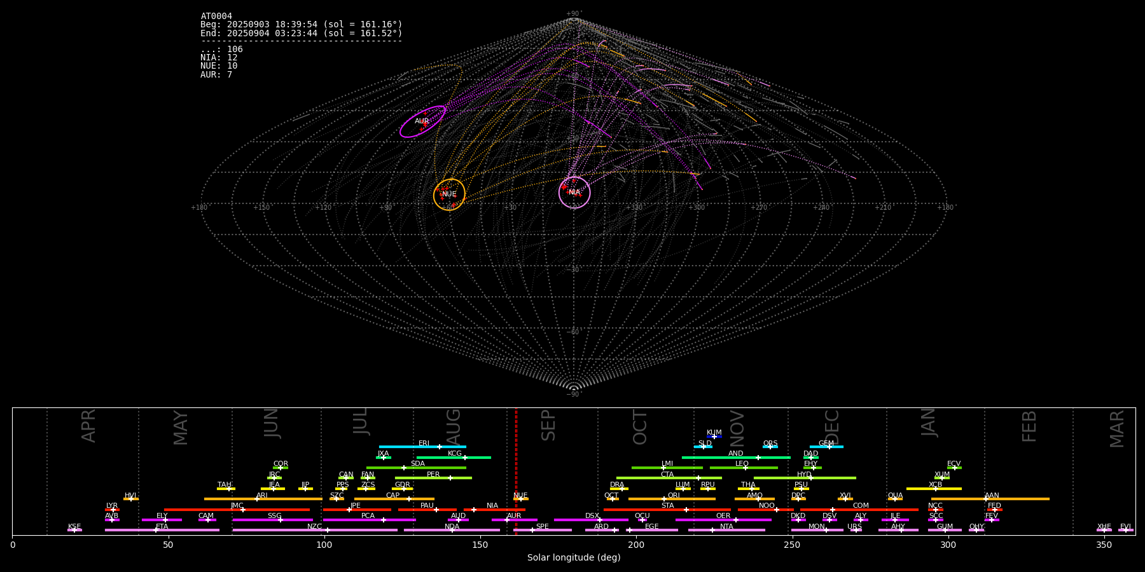Click the 'SEP' month label

click(x=548, y=426)
